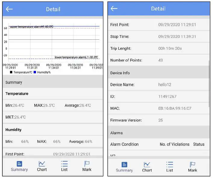This screenshot has height=179, width=213.
Task: Click Detail title on left screen
Action: pyautogui.click(x=53, y=9)
